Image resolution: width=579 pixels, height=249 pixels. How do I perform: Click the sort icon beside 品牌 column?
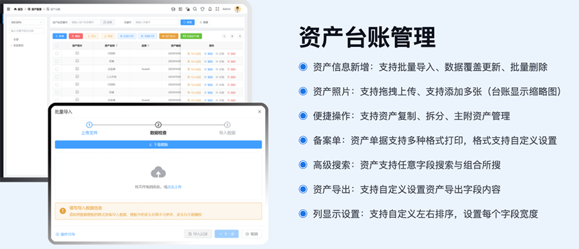pos(149,46)
